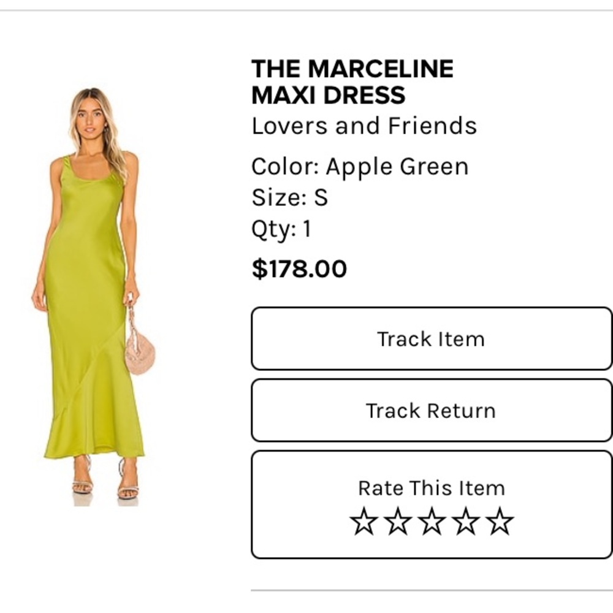
Task: Tap the middle star under Rate This Item
Action: click(x=431, y=521)
